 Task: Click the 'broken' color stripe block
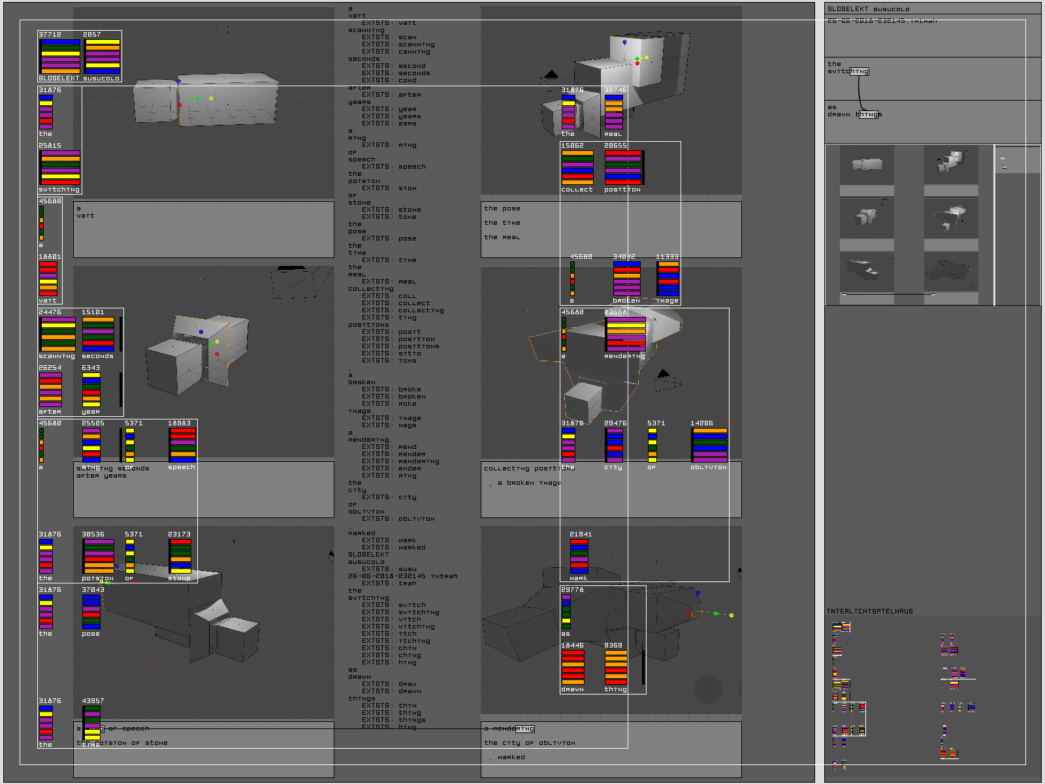626,278
